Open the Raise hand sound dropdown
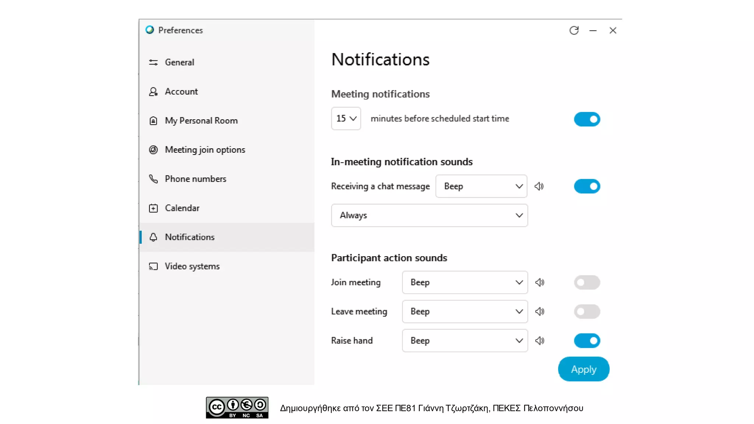This screenshot has height=424, width=754. point(465,340)
